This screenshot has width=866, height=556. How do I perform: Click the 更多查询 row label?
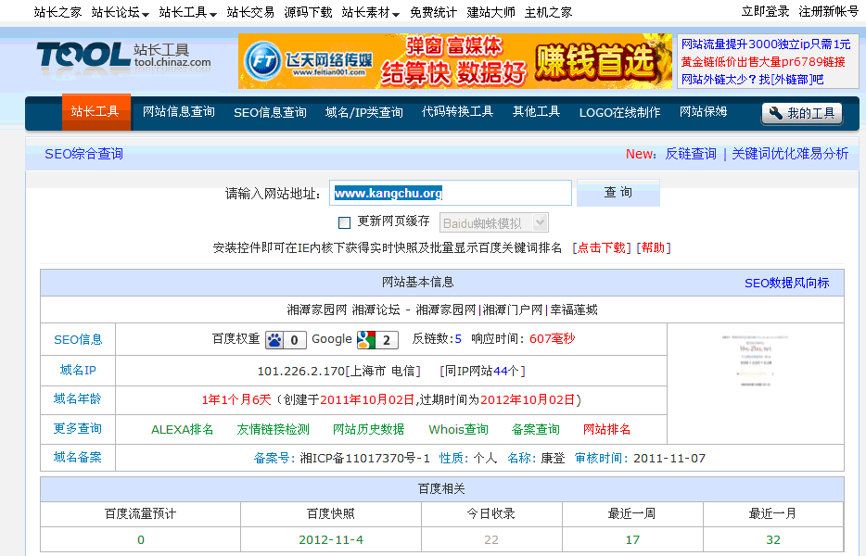coord(78,428)
